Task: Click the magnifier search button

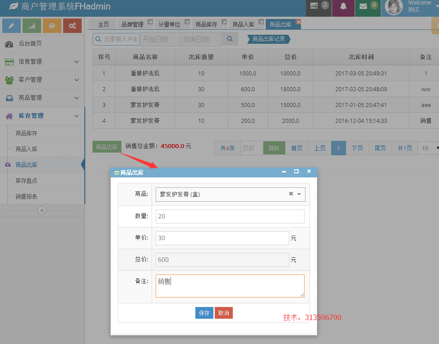Action: pos(230,39)
